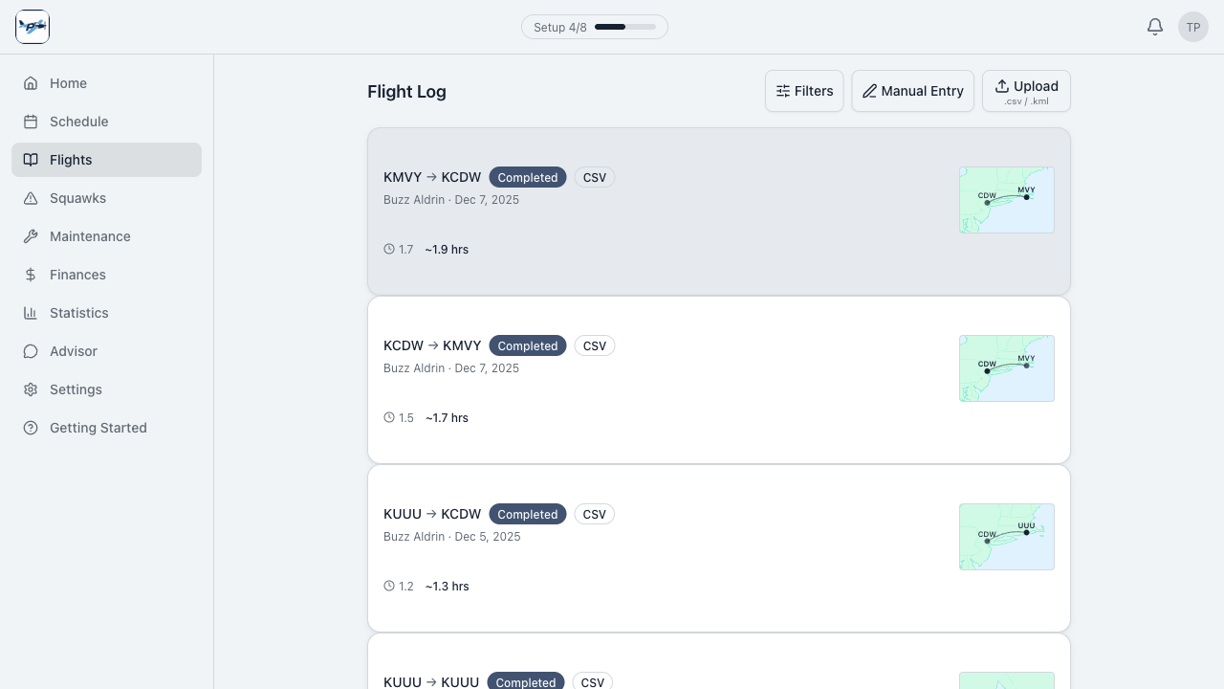Click the airplane logo in the header

click(x=33, y=27)
